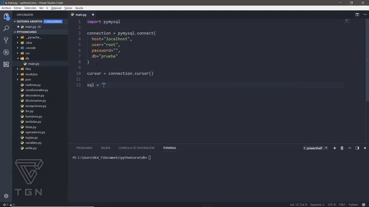Screen dimensions: 369x207
Task: Switch to the Problemas panel tab
Action: pyautogui.click(x=84, y=148)
